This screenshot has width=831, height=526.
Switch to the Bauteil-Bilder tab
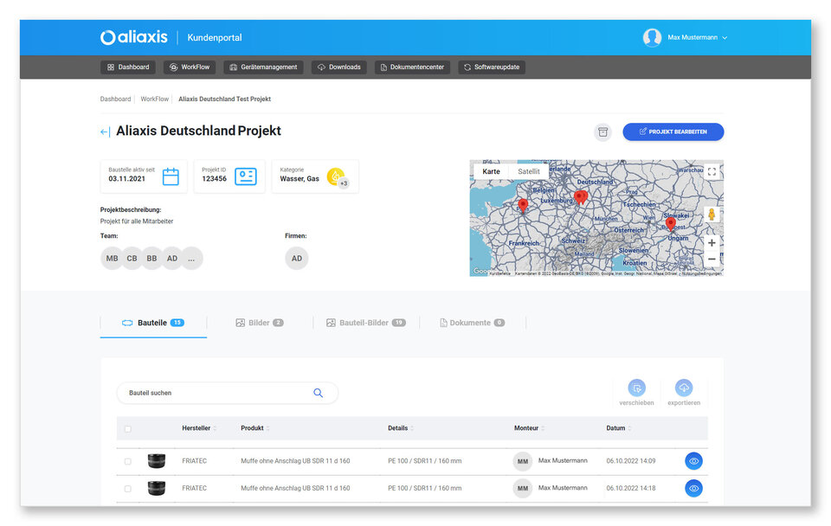(x=366, y=323)
